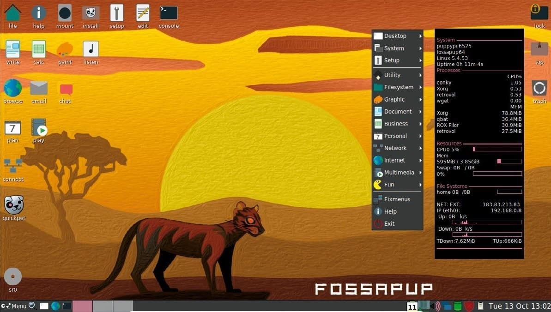Expand the Desktop submenu

click(x=398, y=36)
